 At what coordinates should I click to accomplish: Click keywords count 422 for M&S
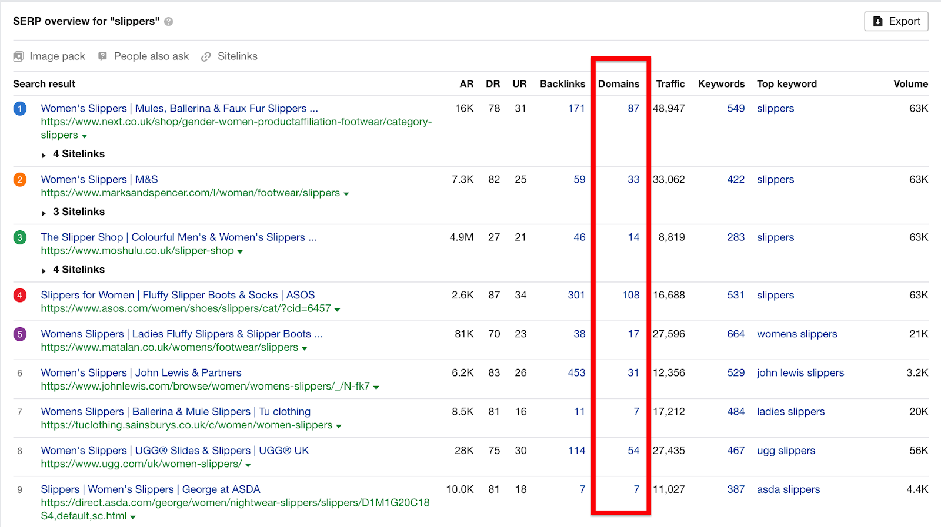tap(736, 179)
